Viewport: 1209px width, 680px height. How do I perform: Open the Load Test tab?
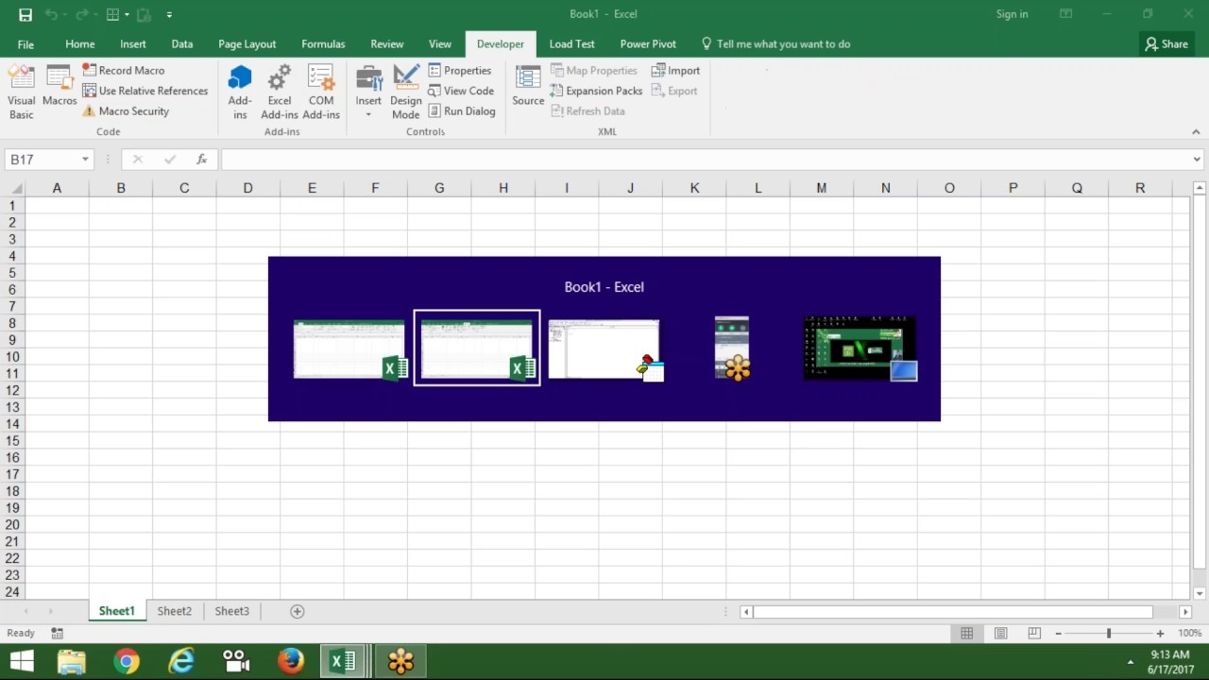(x=572, y=43)
